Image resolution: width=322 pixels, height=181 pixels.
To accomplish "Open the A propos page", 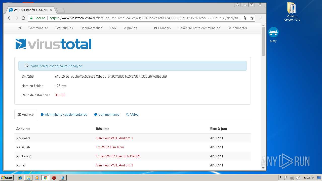I will (x=131, y=28).
